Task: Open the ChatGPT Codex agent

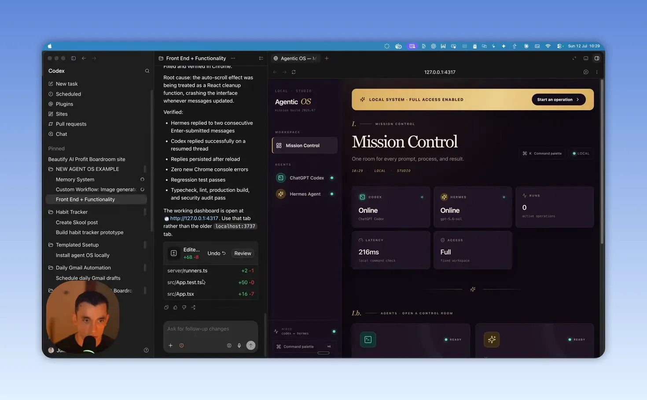Action: [305, 178]
